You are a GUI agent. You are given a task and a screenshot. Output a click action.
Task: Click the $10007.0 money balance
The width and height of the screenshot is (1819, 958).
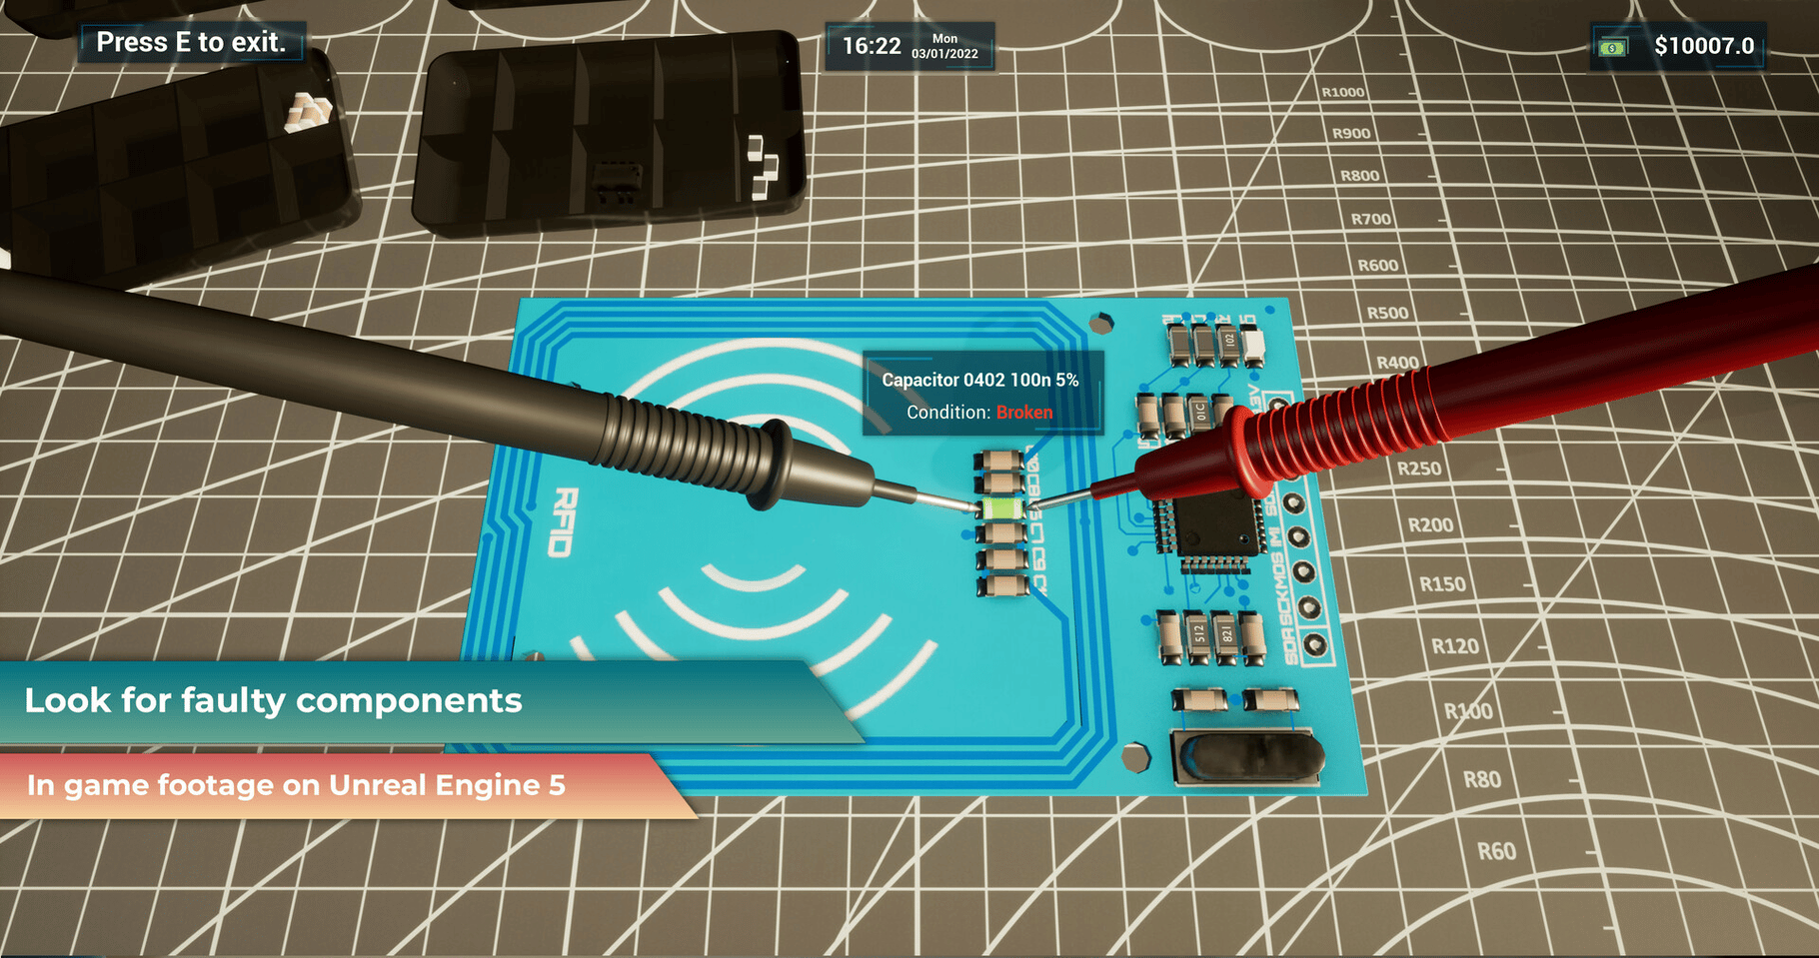pyautogui.click(x=1704, y=46)
